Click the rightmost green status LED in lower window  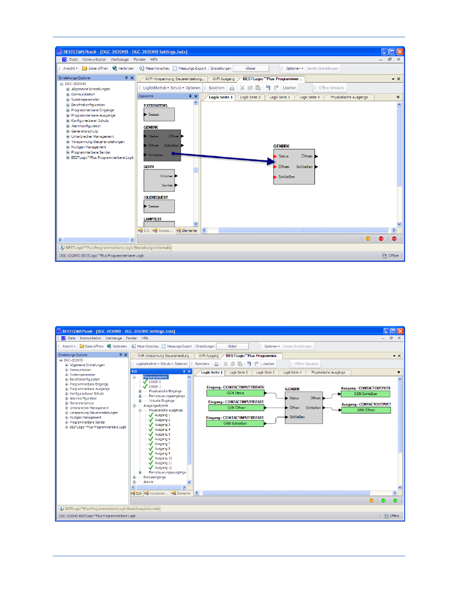point(396,501)
